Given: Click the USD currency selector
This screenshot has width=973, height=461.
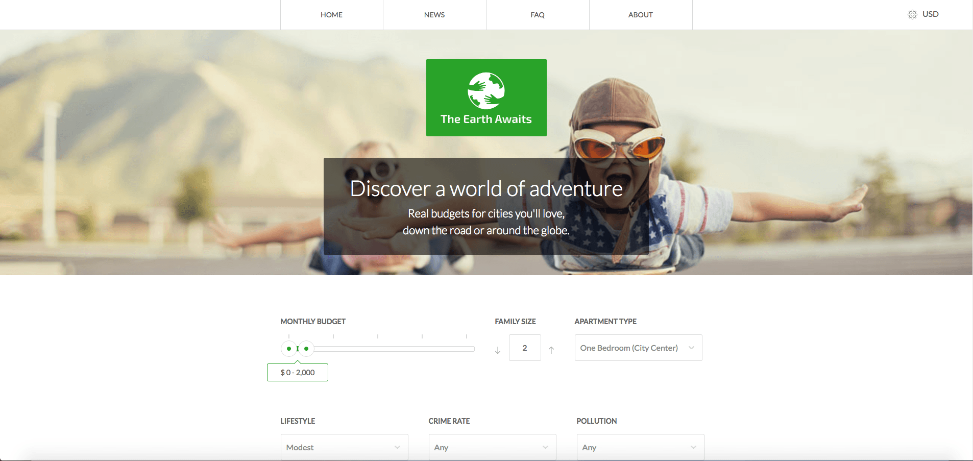Looking at the screenshot, I should pos(930,14).
